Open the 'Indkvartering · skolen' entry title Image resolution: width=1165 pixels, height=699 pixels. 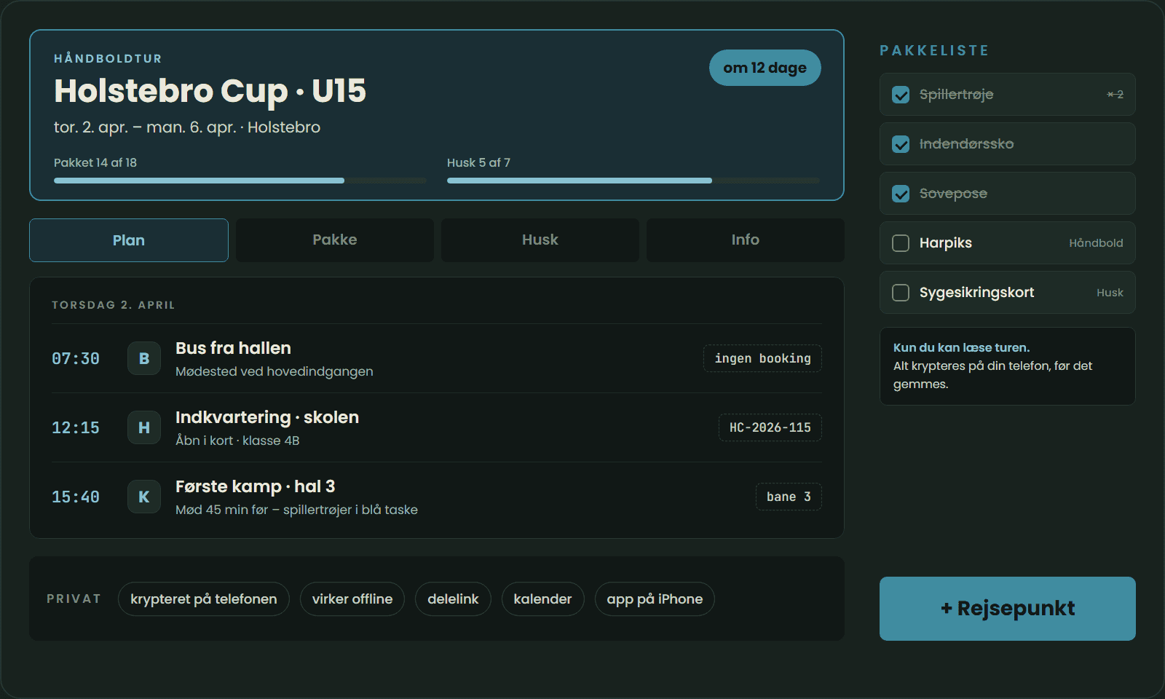coord(267,417)
